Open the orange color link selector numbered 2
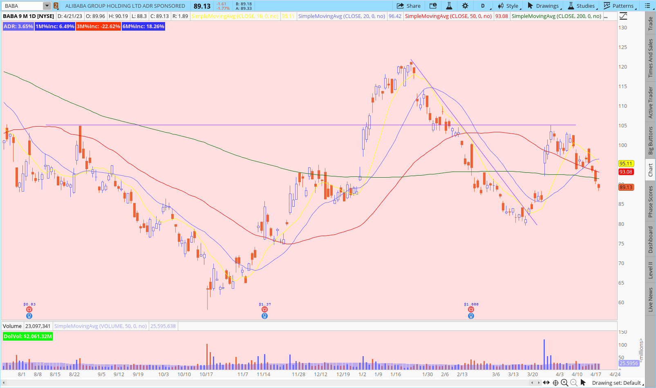The height and width of the screenshot is (388, 656). (56, 6)
